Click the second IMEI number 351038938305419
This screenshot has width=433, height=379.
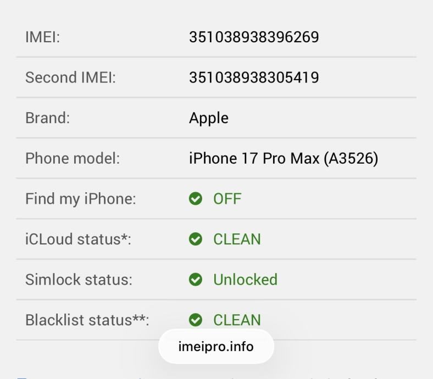(254, 77)
